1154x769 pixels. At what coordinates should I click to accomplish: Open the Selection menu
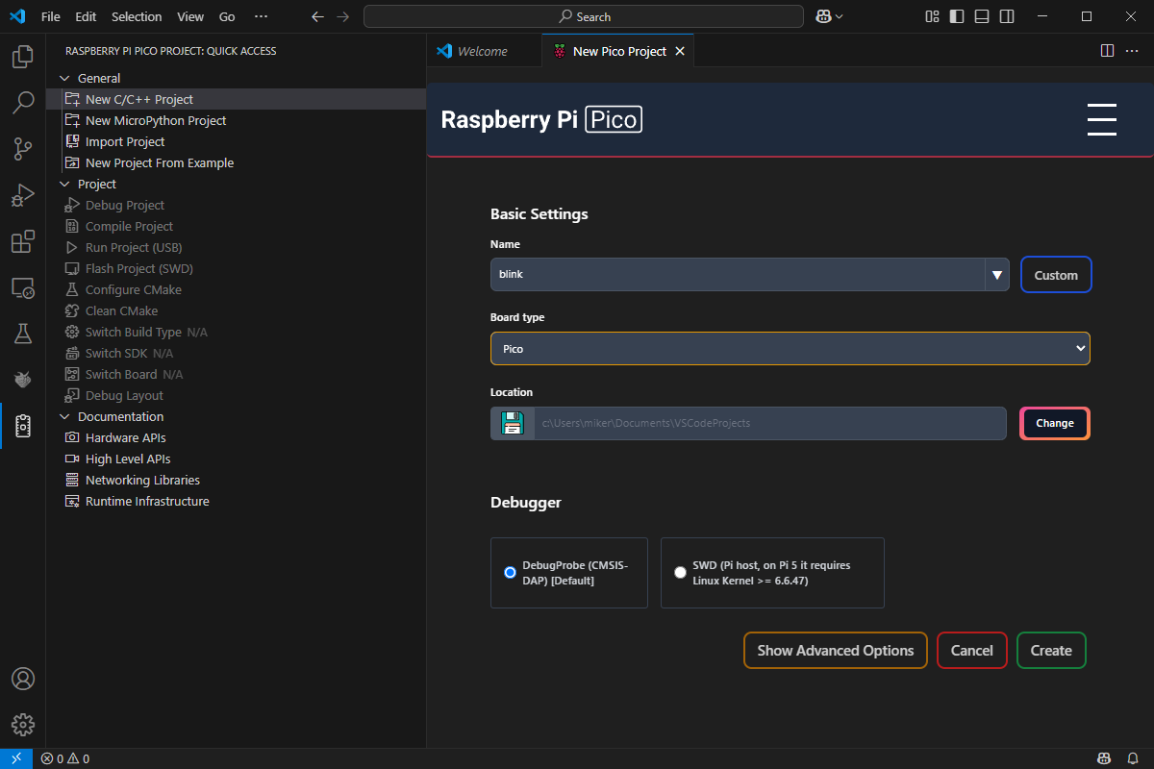pyautogui.click(x=137, y=16)
